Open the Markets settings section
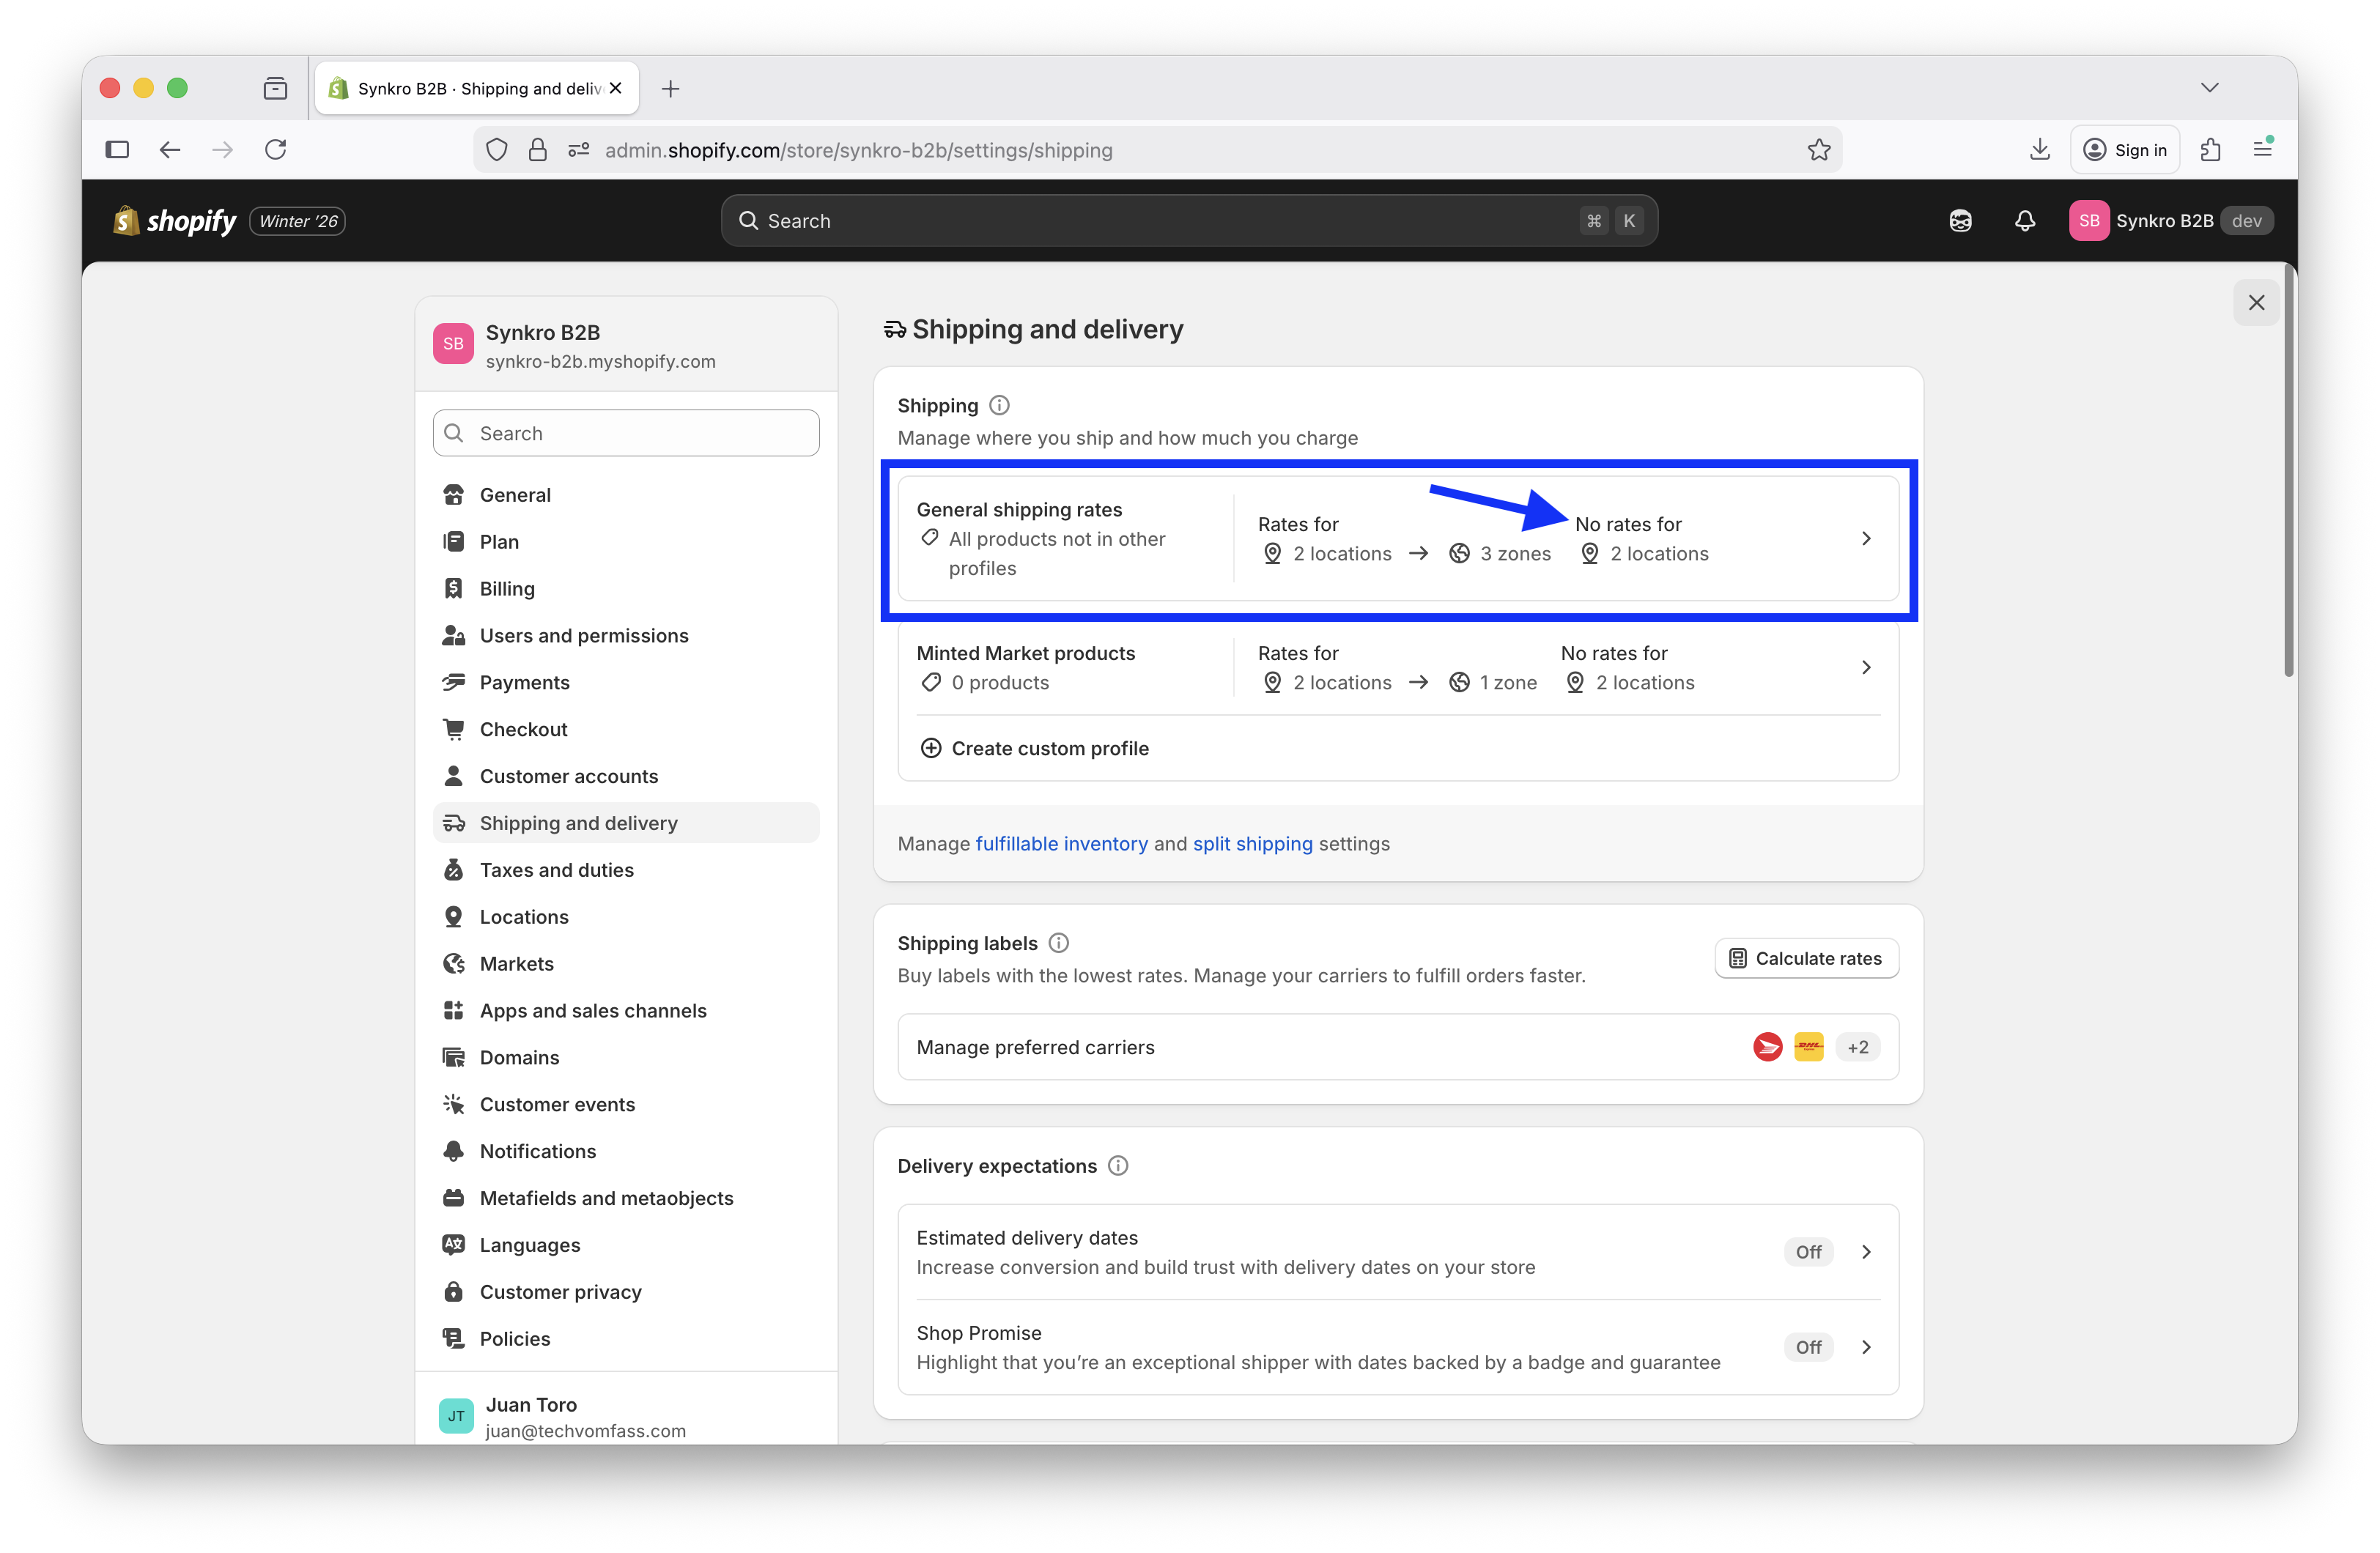The width and height of the screenshot is (2380, 1553). point(516,964)
